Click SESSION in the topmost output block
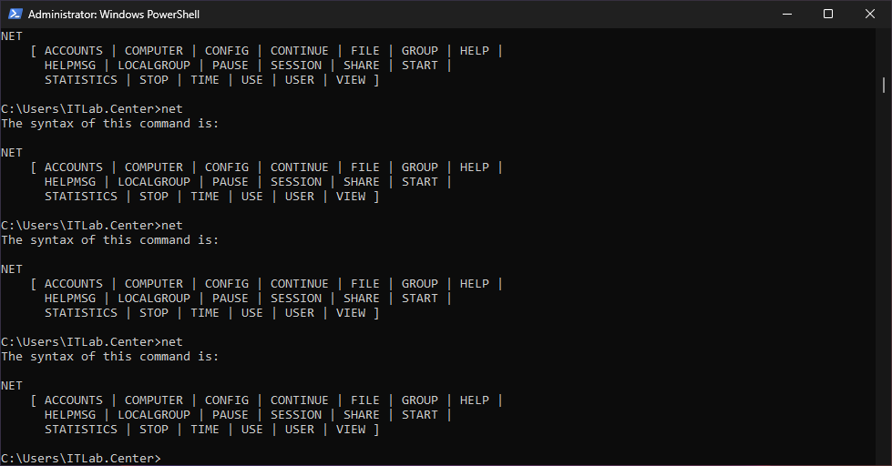The height and width of the screenshot is (466, 892). pyautogui.click(x=296, y=65)
